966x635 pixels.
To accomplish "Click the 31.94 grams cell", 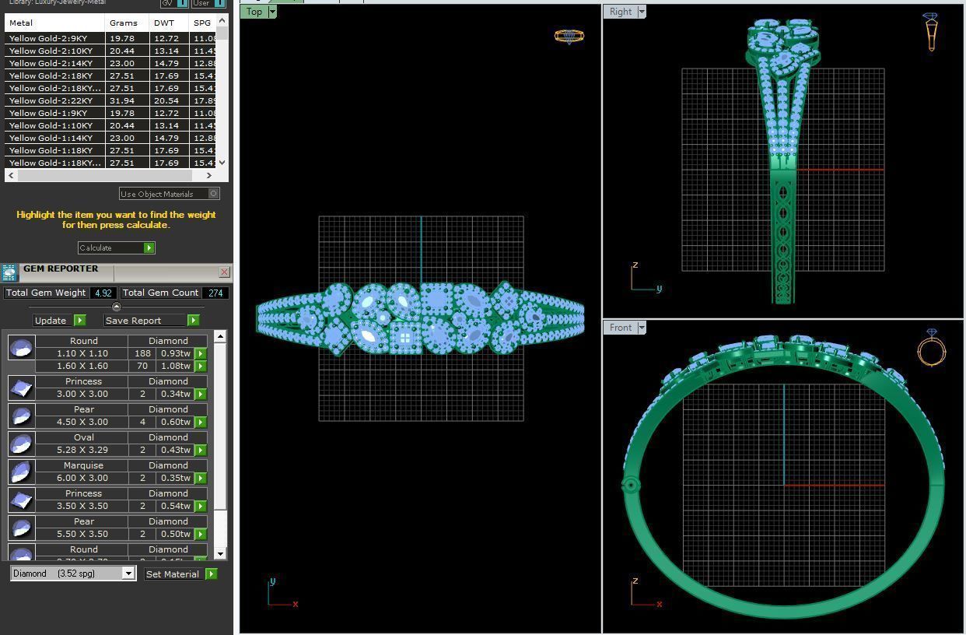I will point(127,100).
